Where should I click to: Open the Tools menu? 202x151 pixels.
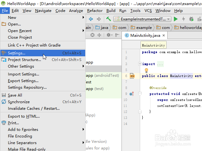pyautogui.click(x=135, y=11)
